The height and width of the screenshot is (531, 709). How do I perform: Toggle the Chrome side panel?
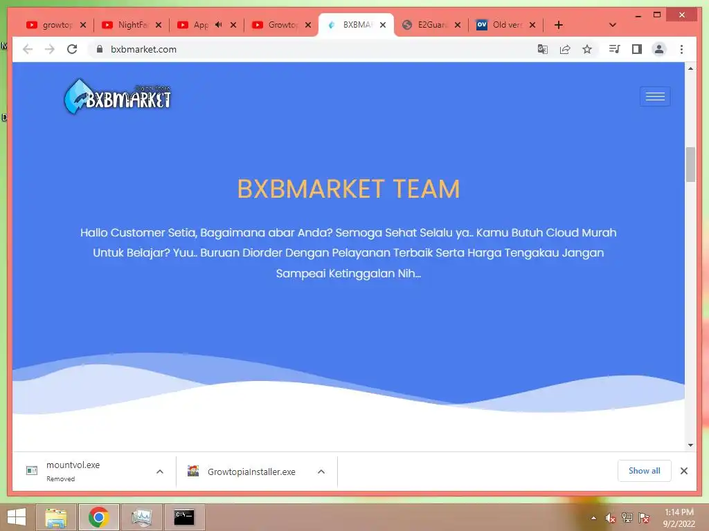[x=637, y=49]
